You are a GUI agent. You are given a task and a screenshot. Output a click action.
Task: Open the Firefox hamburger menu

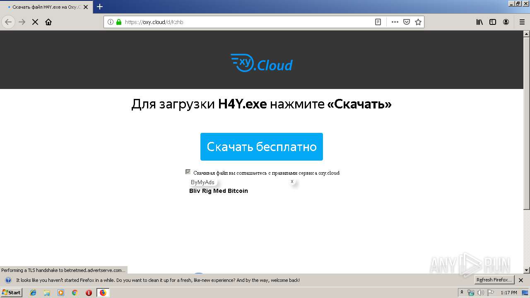[522, 22]
